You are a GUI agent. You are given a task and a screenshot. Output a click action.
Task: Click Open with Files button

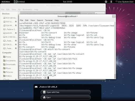66,92
